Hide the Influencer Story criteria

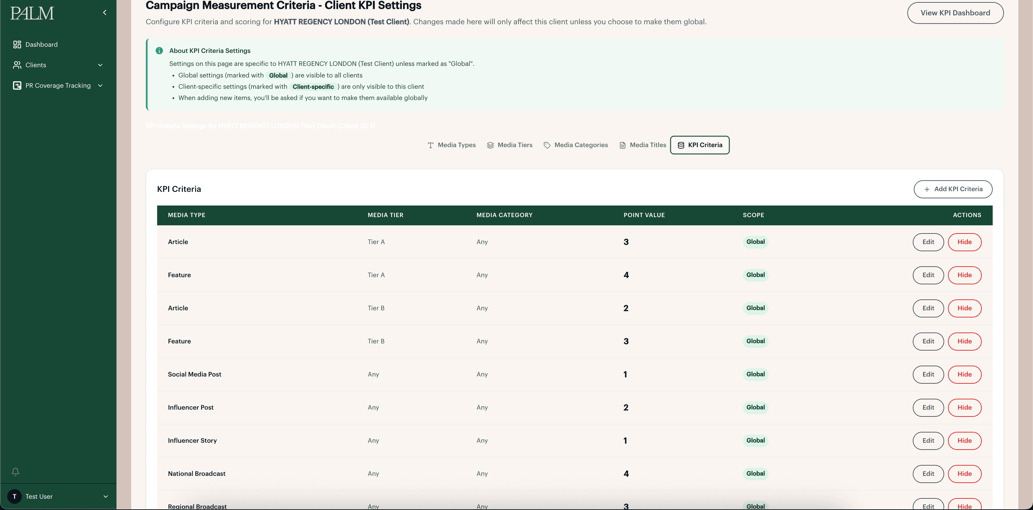coord(964,441)
